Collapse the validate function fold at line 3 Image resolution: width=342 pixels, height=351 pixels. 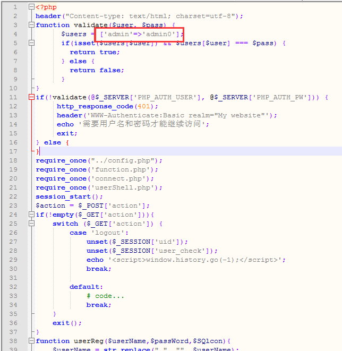(31, 25)
